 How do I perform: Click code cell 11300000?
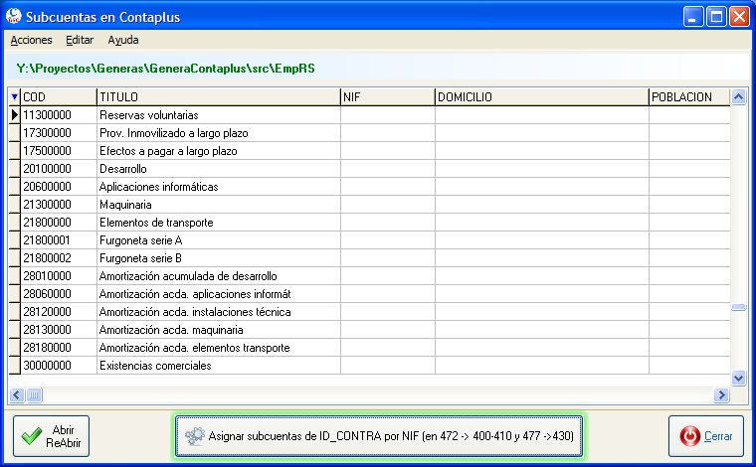pos(59,115)
